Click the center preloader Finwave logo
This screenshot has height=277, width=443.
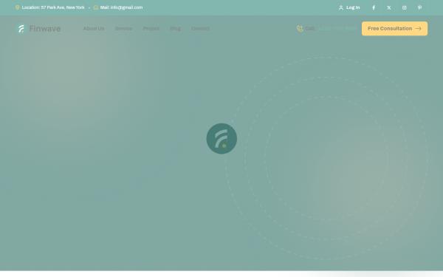tap(221, 139)
